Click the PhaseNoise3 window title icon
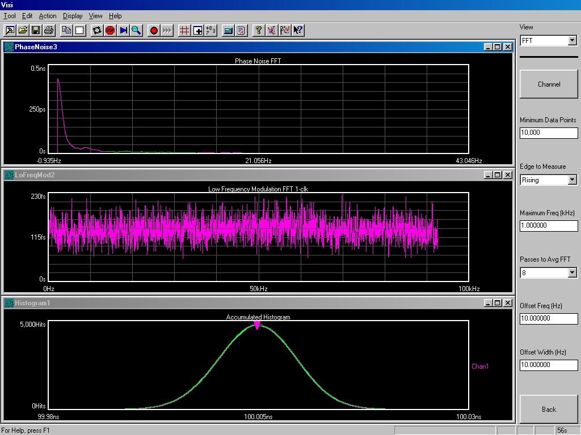Image resolution: width=581 pixels, height=435 pixels. [9, 47]
